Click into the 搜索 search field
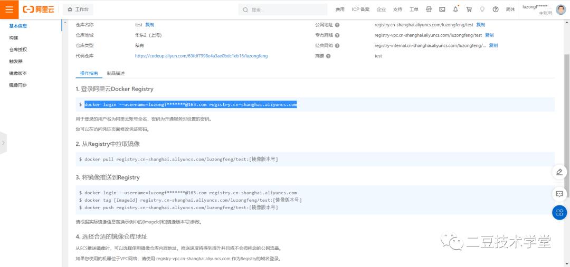The image size is (570, 267). click(x=283, y=10)
